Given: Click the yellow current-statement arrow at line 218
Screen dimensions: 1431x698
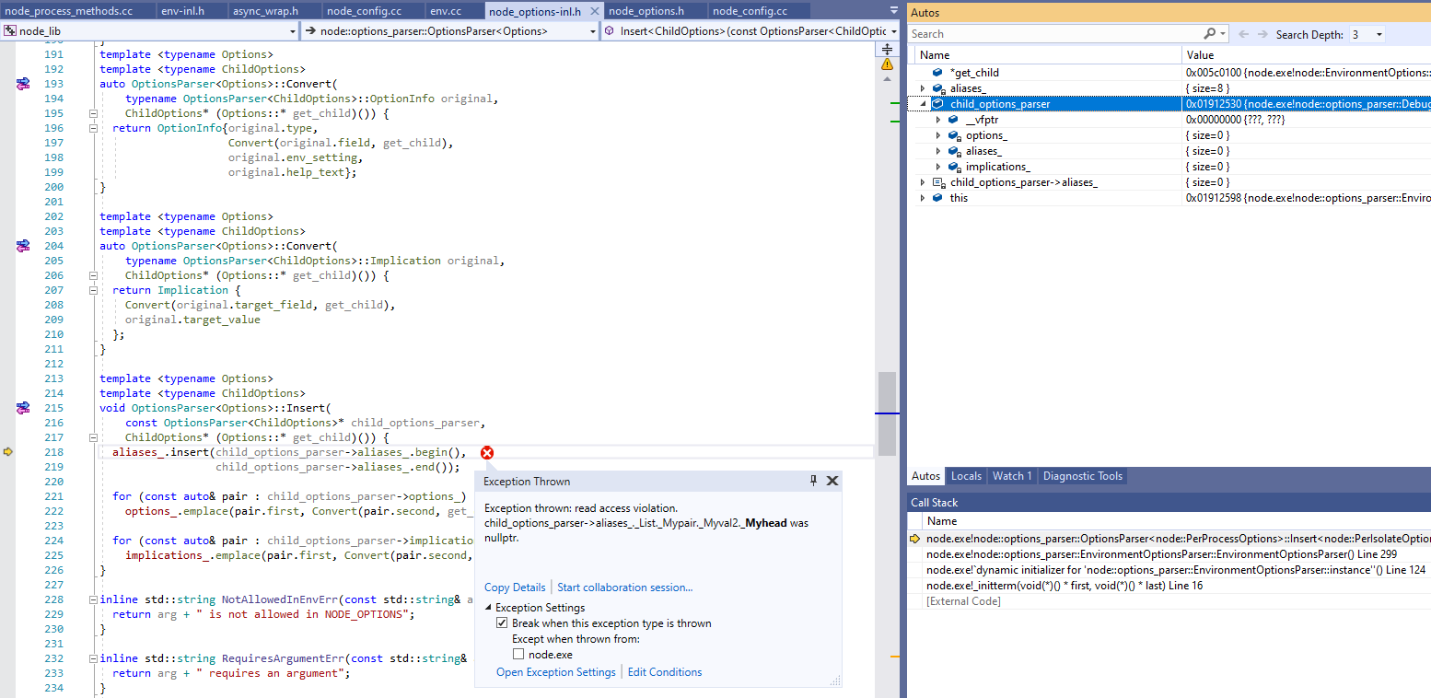Looking at the screenshot, I should point(8,452).
